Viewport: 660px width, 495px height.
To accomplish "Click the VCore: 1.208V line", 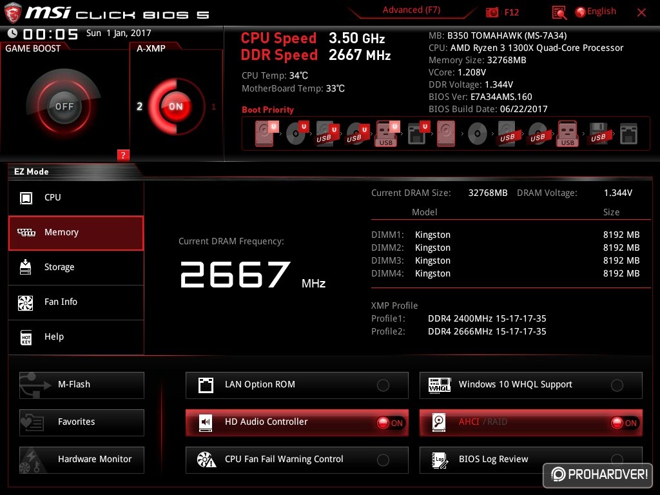I will [457, 72].
